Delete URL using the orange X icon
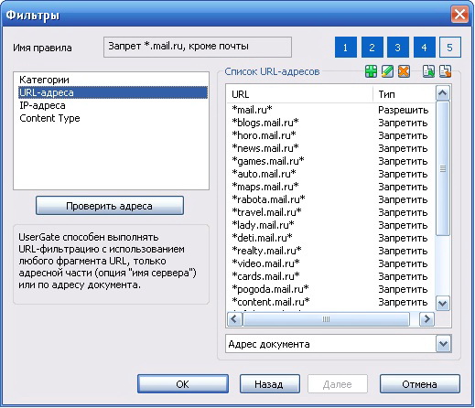Viewport: 475px width, 408px height. 404,71
